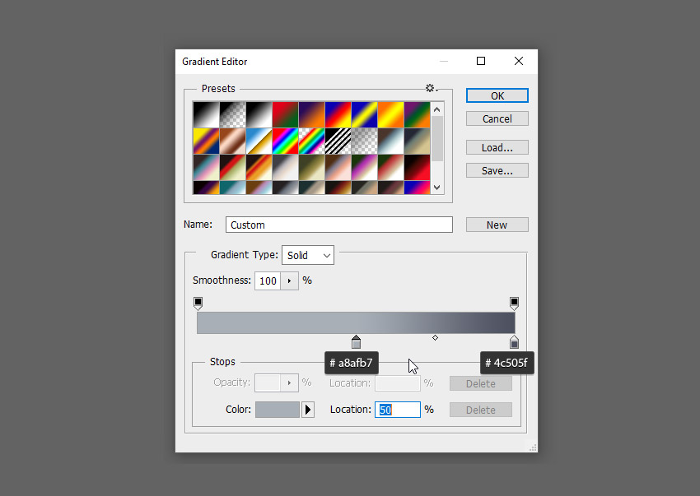Pick the violet-green-orange gradient preset

[417, 114]
